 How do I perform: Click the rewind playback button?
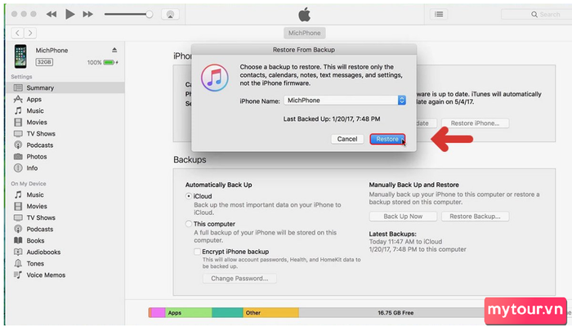[x=51, y=14]
